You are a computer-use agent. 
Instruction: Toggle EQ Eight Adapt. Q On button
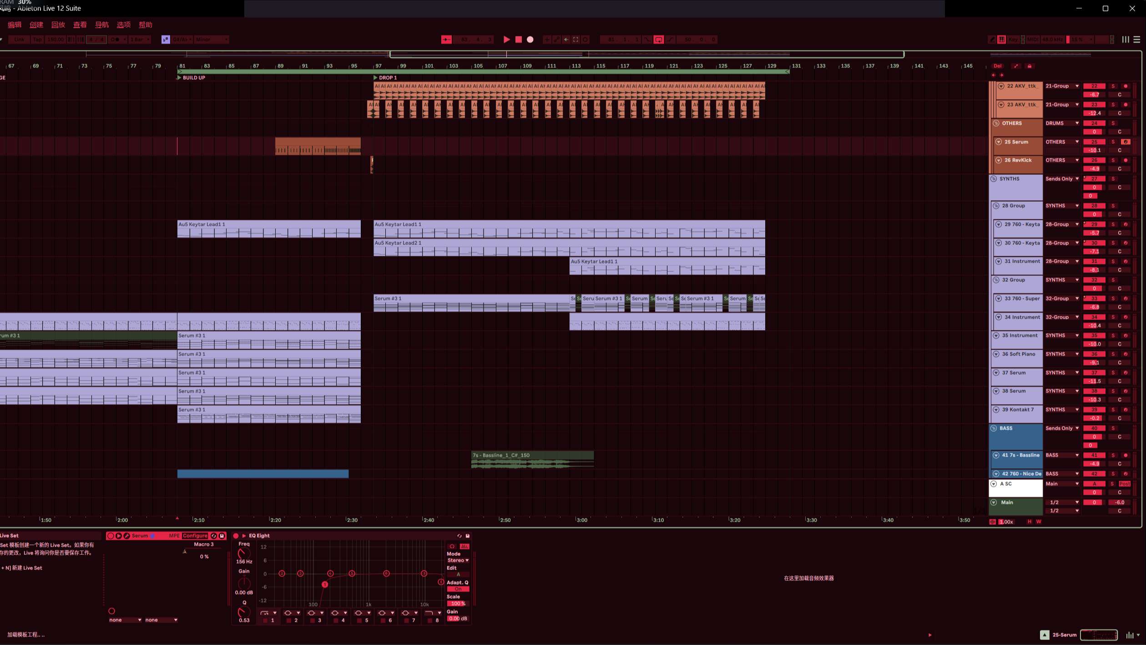tap(458, 589)
